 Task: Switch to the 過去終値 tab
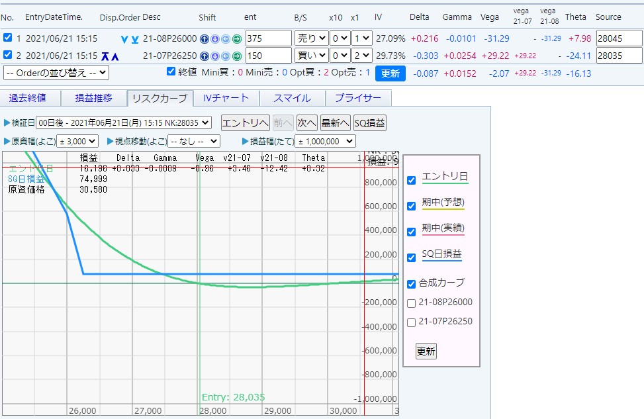pyautogui.click(x=28, y=98)
